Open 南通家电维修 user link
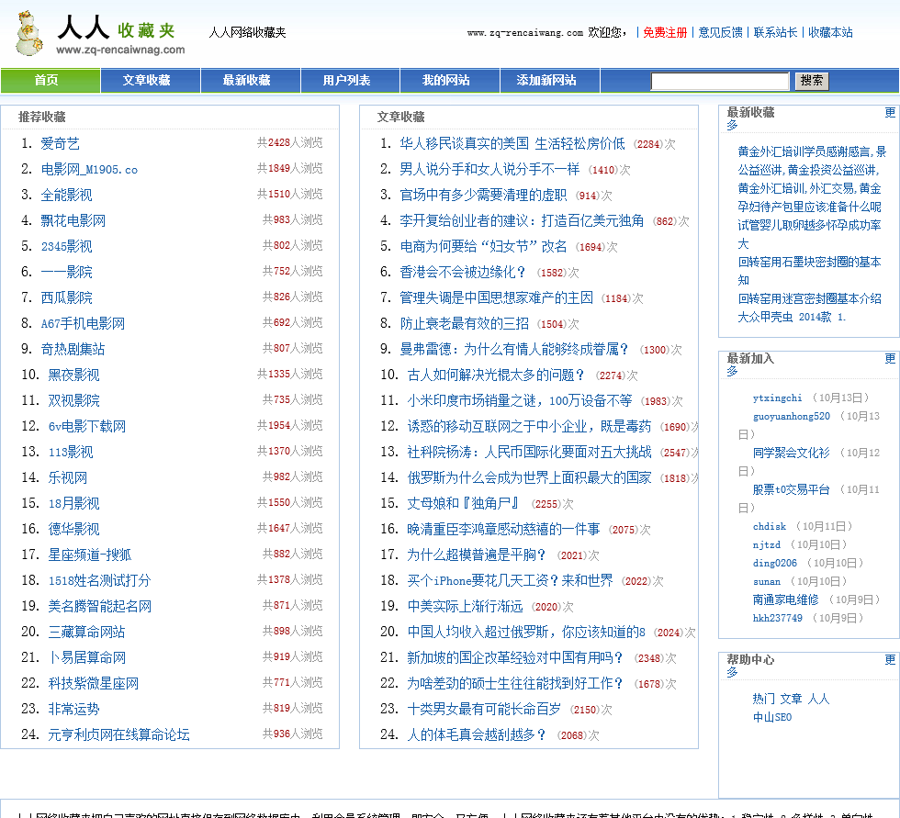This screenshot has width=900, height=818. (785, 600)
